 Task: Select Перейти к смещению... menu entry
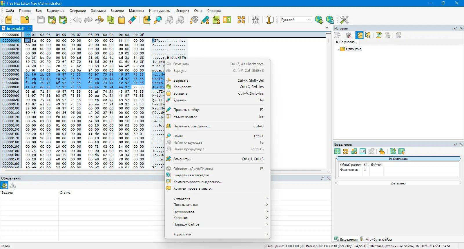192,126
